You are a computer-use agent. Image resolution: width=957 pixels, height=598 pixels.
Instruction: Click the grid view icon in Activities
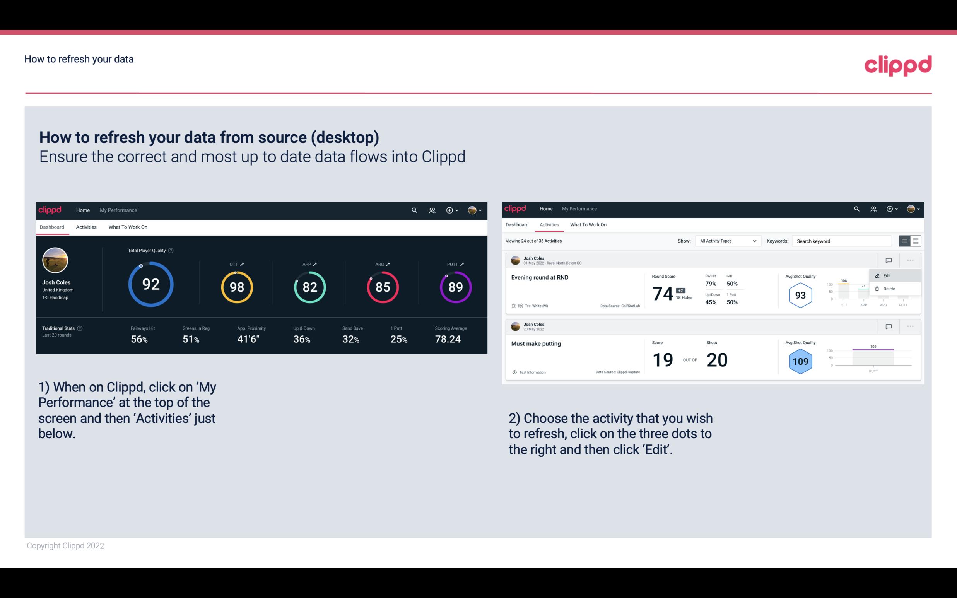pos(916,241)
